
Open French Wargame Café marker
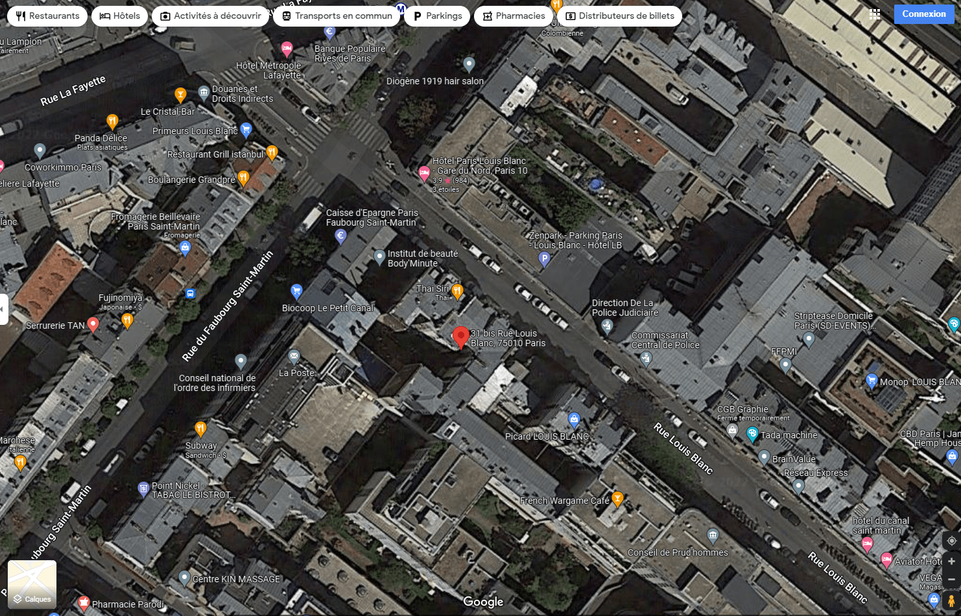(618, 499)
